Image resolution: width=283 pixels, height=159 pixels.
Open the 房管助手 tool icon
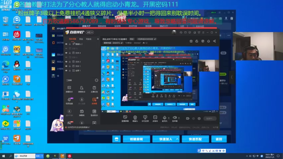[x=82, y=88]
